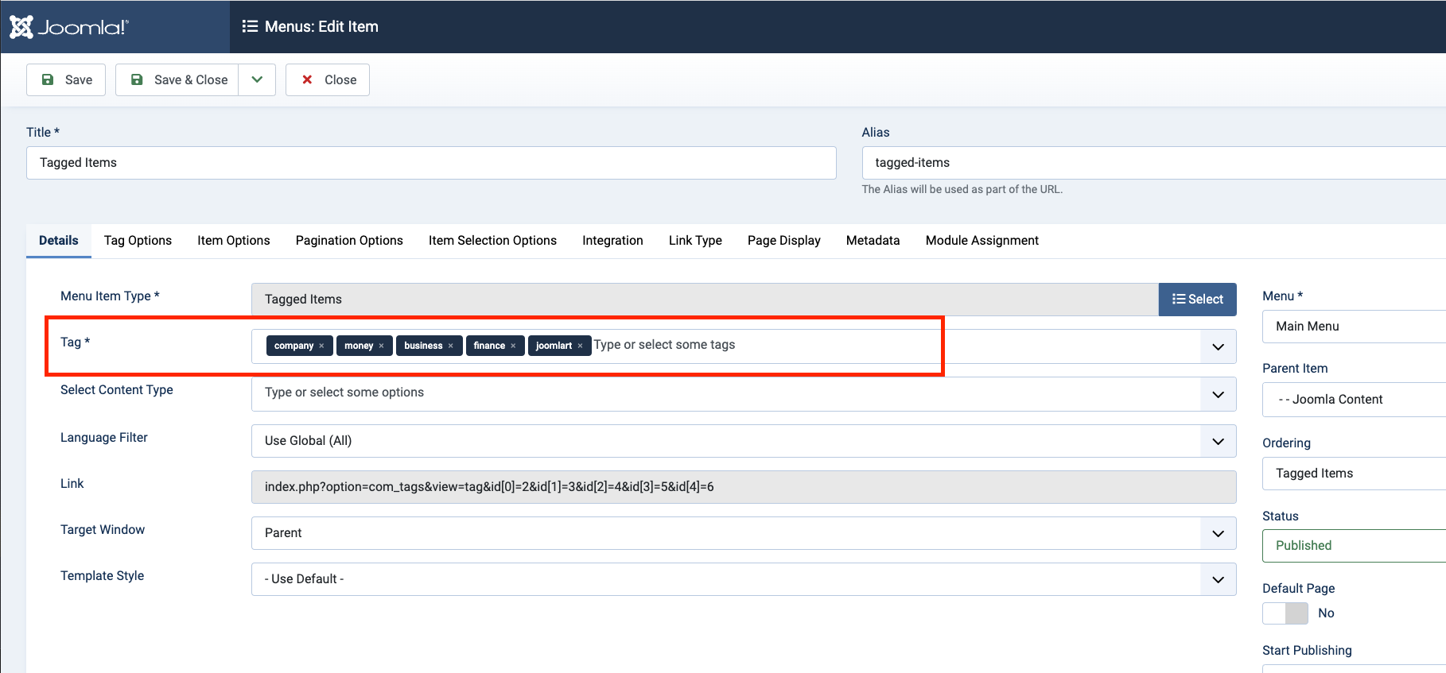Screen dimensions: 1446x673
Task: Expand the Language Filter dropdown
Action: (x=1218, y=441)
